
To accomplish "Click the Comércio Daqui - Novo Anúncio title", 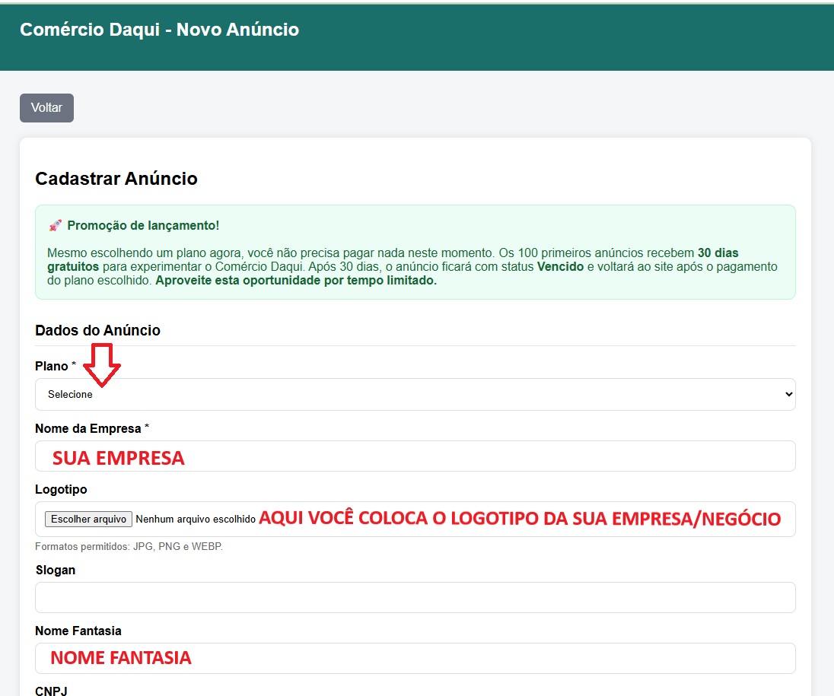I will (160, 29).
